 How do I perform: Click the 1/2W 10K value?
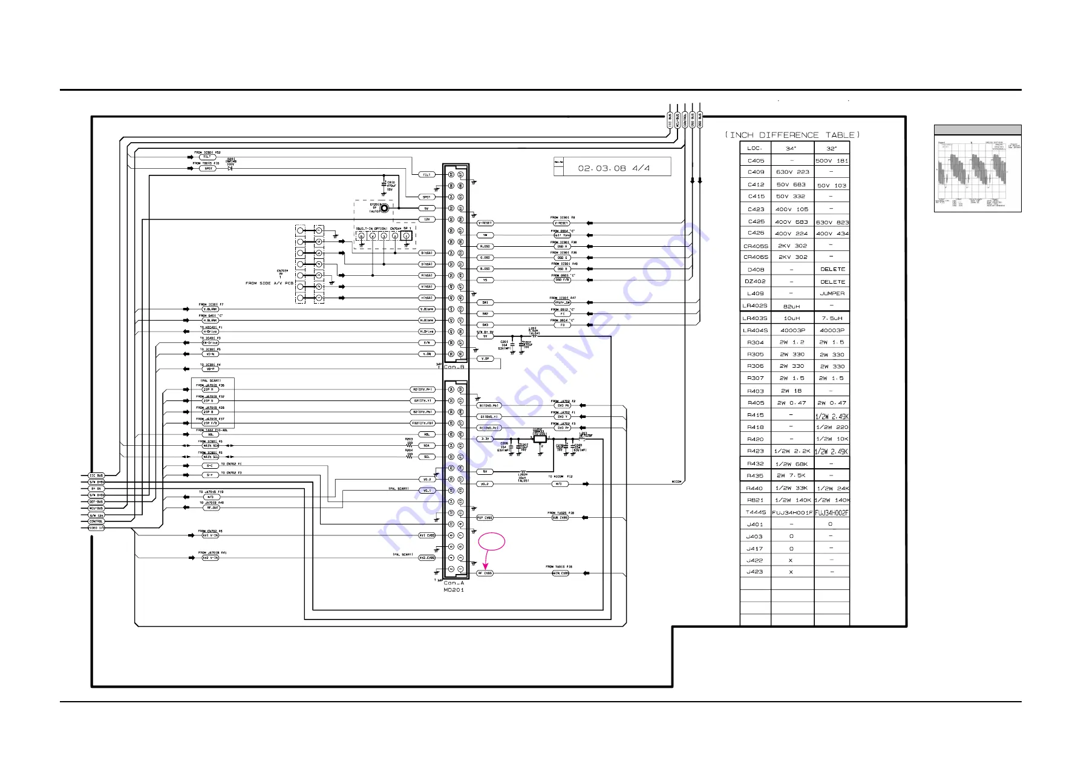[832, 439]
